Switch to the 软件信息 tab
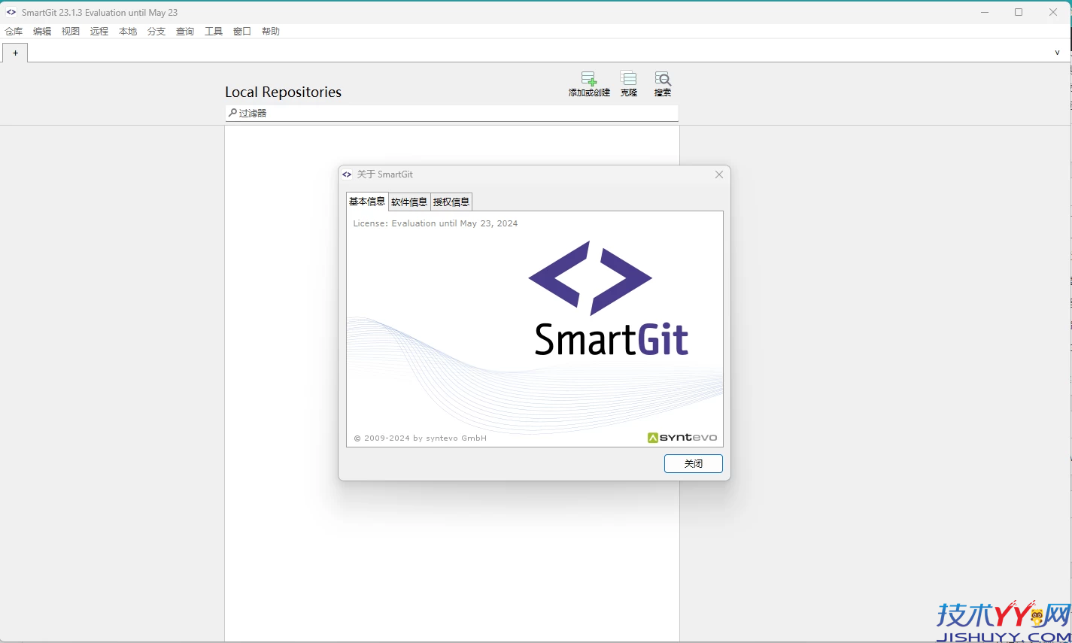This screenshot has height=643, width=1072. 408,201
